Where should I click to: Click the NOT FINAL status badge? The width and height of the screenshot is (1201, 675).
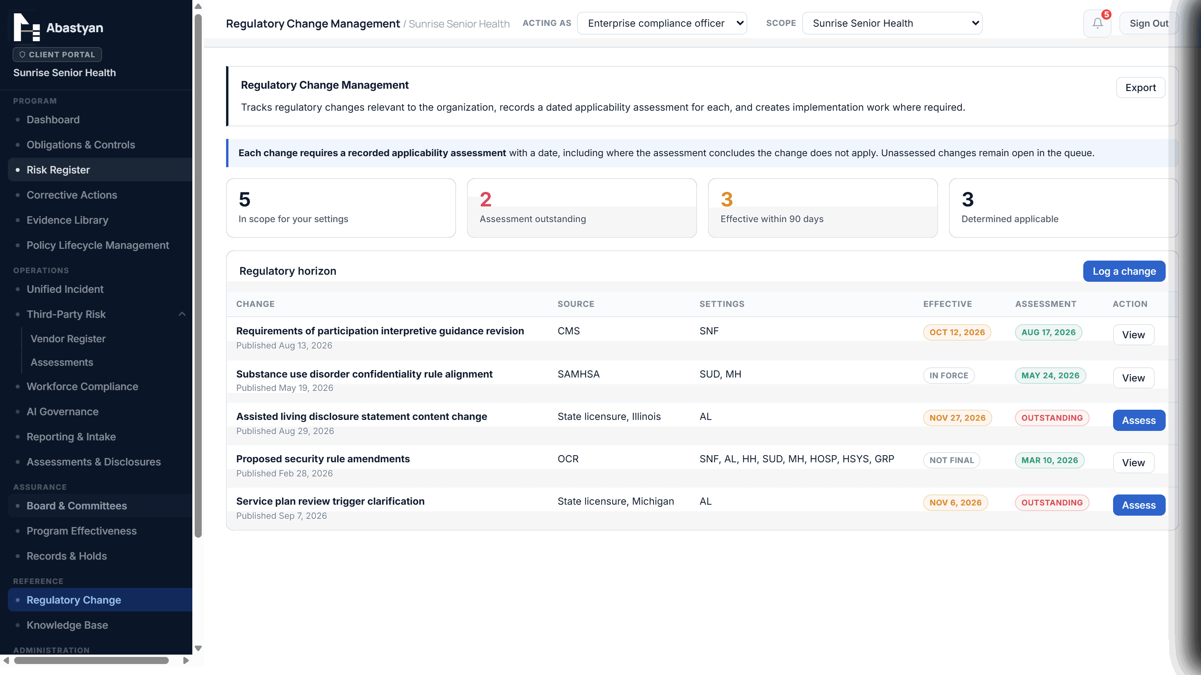click(x=951, y=460)
